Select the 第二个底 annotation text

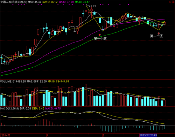coord(156,36)
